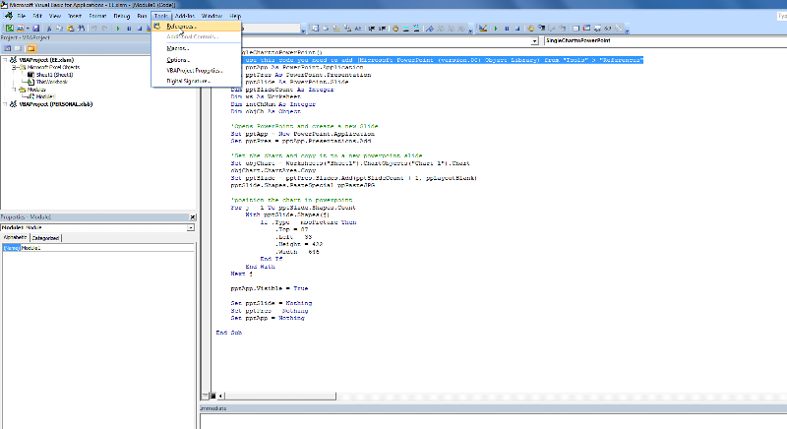Choose References from the Tools menu
Image resolution: width=787 pixels, height=429 pixels.
[x=180, y=26]
